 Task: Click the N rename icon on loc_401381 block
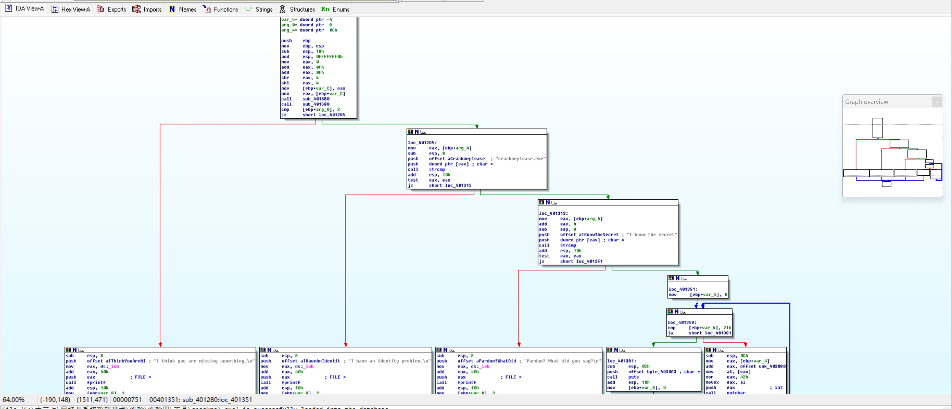[616, 350]
